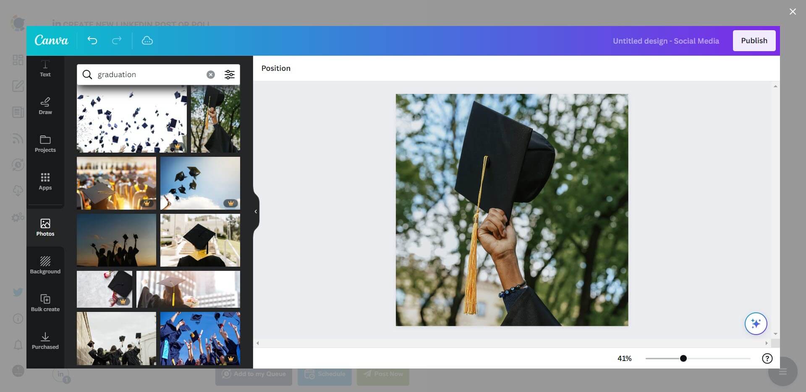Open the photo search filter options
Viewport: 806px width, 392px height.
(230, 74)
